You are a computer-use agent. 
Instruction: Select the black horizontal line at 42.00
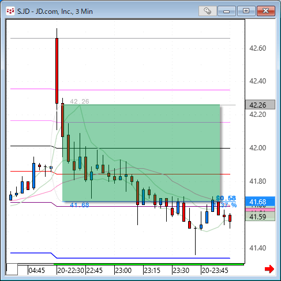pyautogui.click(x=143, y=148)
